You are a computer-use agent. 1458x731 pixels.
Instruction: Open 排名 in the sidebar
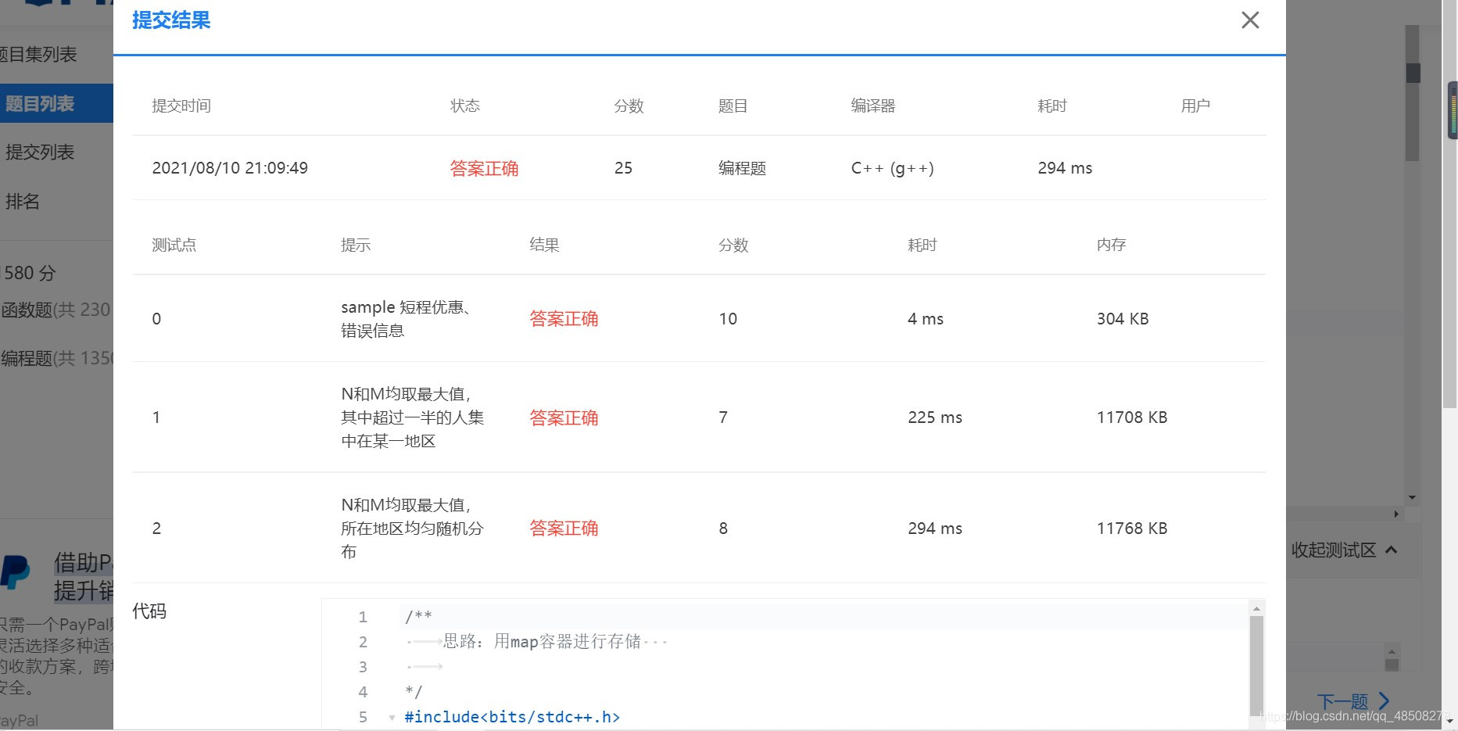point(22,201)
